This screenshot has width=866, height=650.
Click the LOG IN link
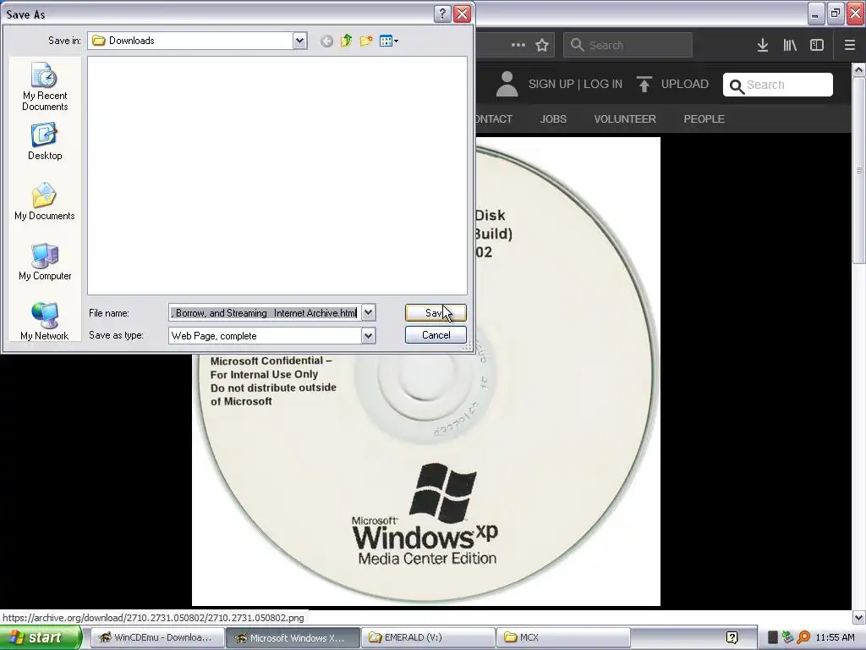603,84
